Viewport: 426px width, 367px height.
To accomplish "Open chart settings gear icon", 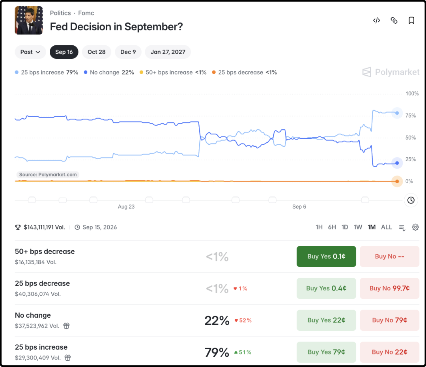I will tap(415, 227).
